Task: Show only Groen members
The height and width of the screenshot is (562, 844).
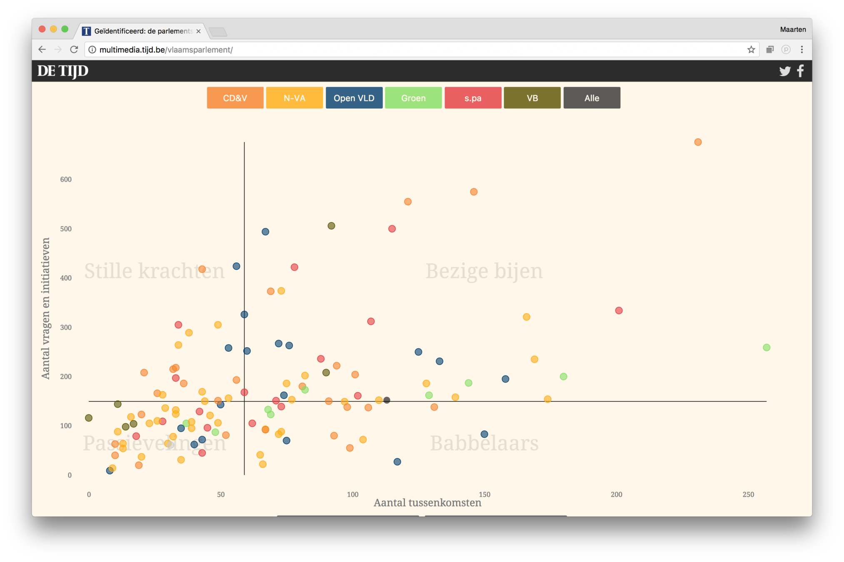Action: click(x=413, y=98)
